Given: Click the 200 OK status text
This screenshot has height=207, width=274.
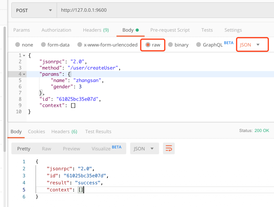Looking at the screenshot, I should click(x=262, y=131).
